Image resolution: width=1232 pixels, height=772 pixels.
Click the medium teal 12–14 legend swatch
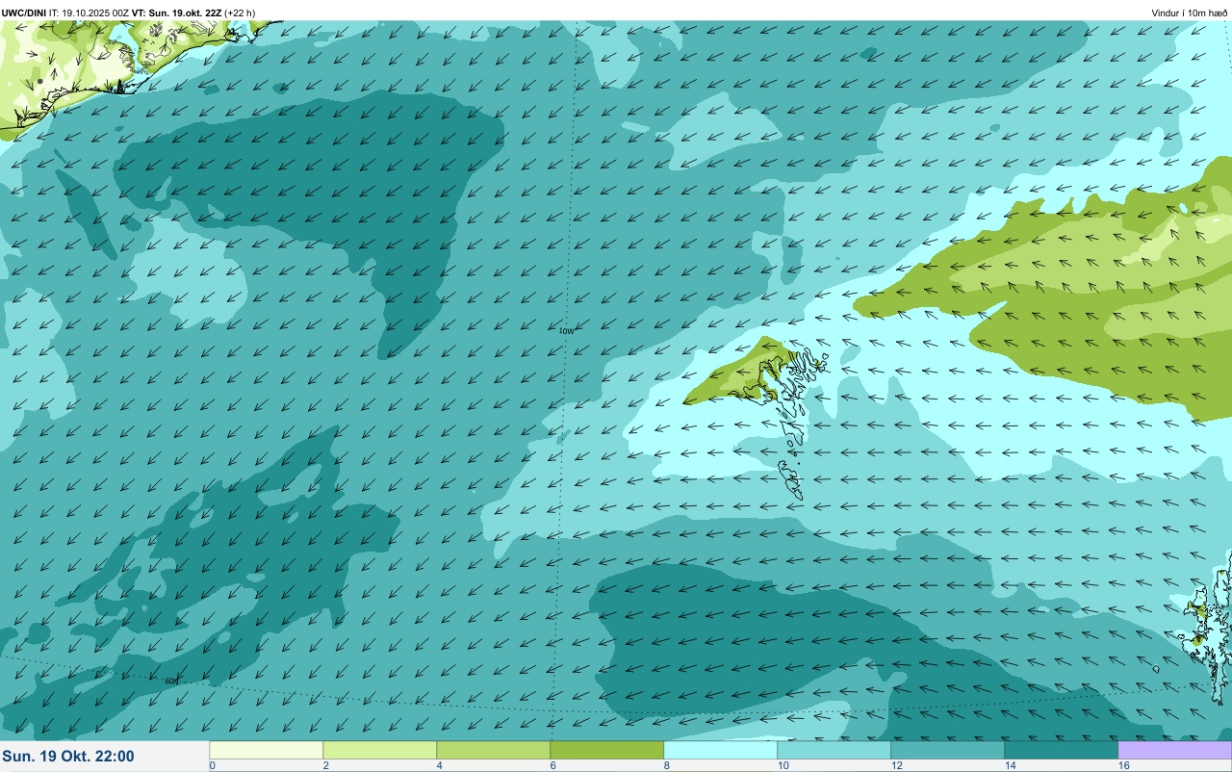coord(948,750)
